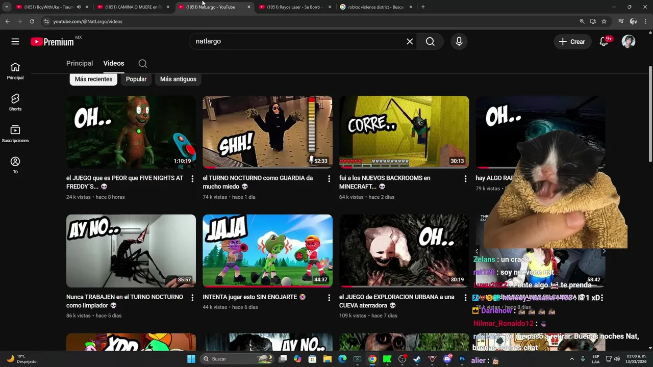The width and height of the screenshot is (653, 367).
Task: Go back in the browser
Action: 7,21
